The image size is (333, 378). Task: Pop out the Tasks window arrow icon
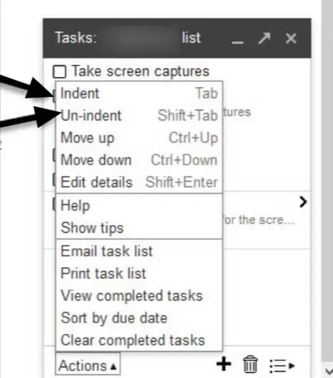pyautogui.click(x=264, y=38)
